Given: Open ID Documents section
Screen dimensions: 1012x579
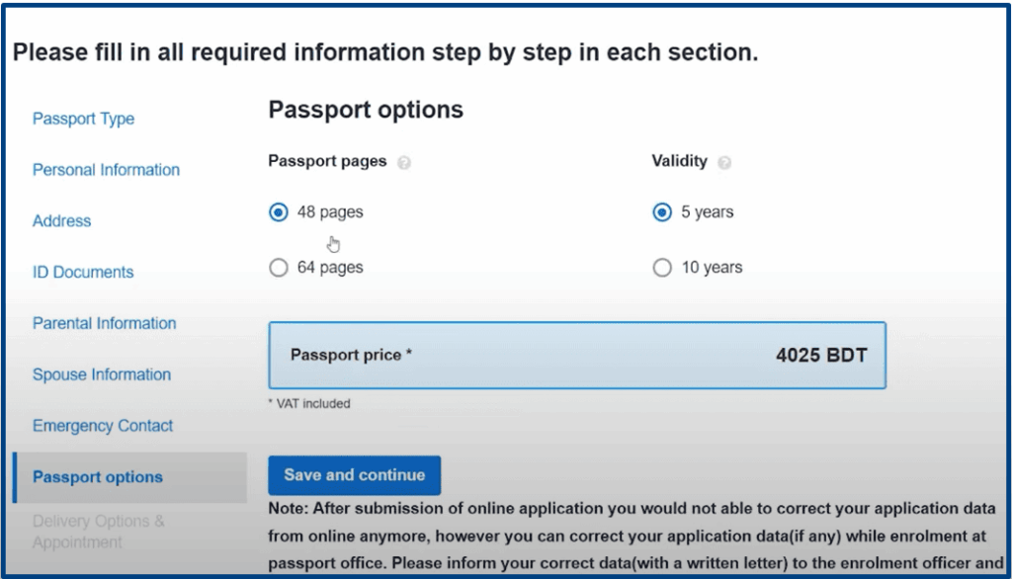Looking at the screenshot, I should (x=83, y=273).
